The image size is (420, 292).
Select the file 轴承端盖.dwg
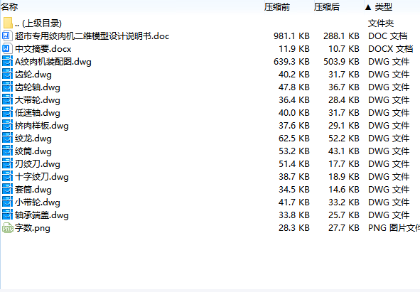(42, 215)
